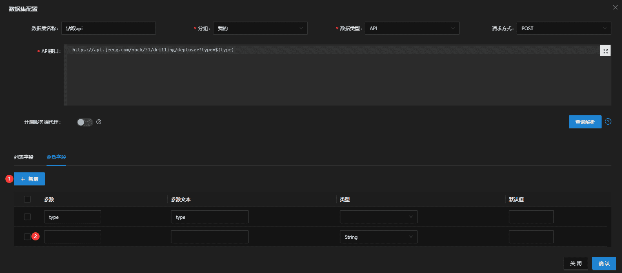Image resolution: width=622 pixels, height=273 pixels.
Task: Expand the 类型 dropdown showing String
Action: pyautogui.click(x=378, y=237)
